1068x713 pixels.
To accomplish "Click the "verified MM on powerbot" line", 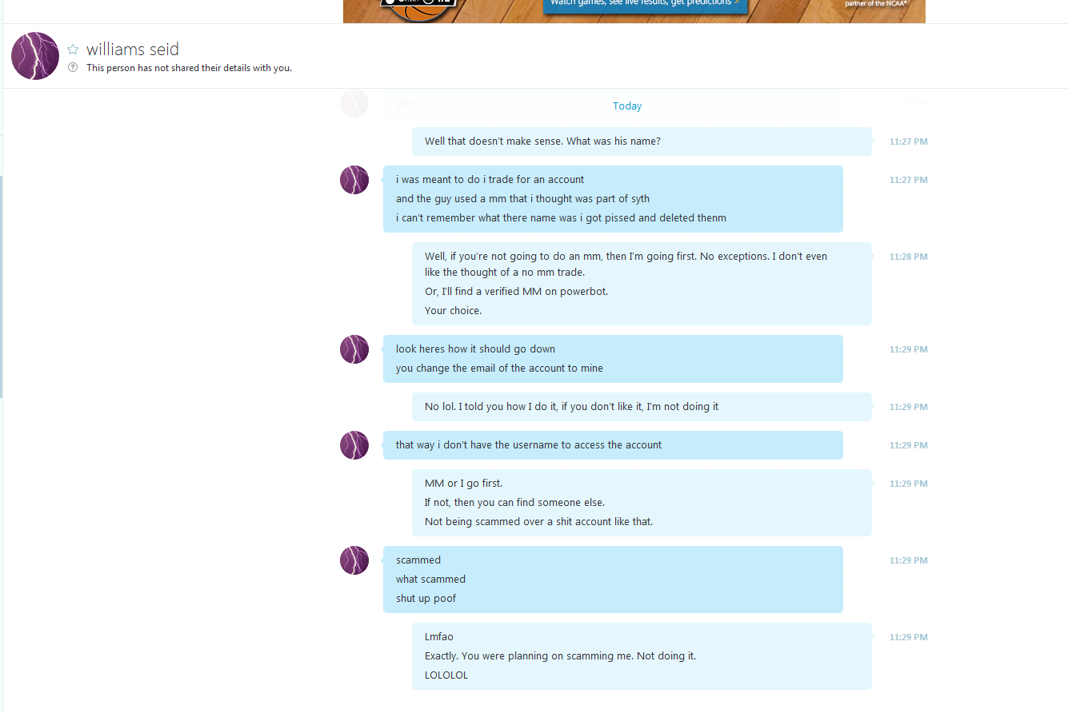I will (x=516, y=292).
